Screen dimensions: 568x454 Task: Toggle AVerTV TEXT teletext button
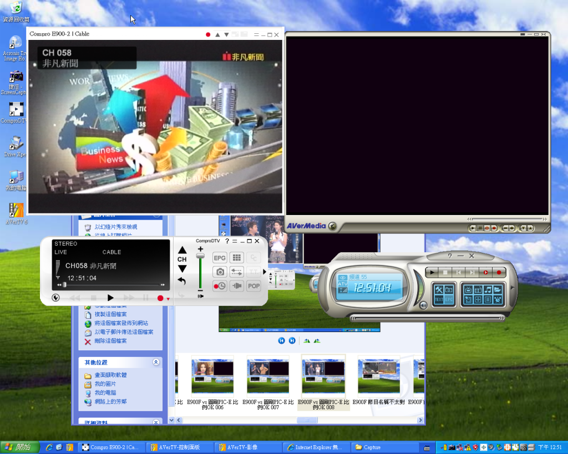tap(439, 299)
